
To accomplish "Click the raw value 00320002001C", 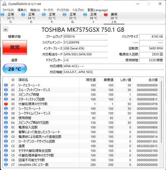I will [147, 146].
